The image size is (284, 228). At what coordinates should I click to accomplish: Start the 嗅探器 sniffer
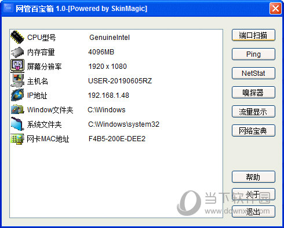pyautogui.click(x=253, y=93)
